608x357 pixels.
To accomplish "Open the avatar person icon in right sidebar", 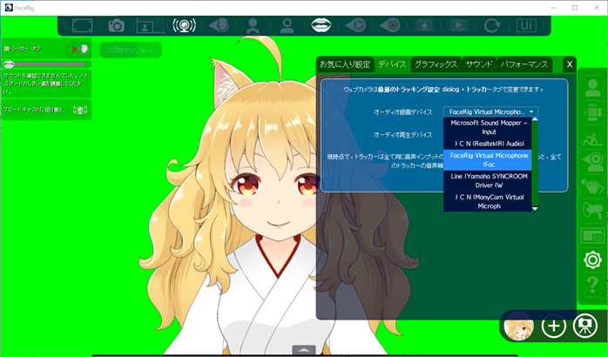I will coord(592,88).
